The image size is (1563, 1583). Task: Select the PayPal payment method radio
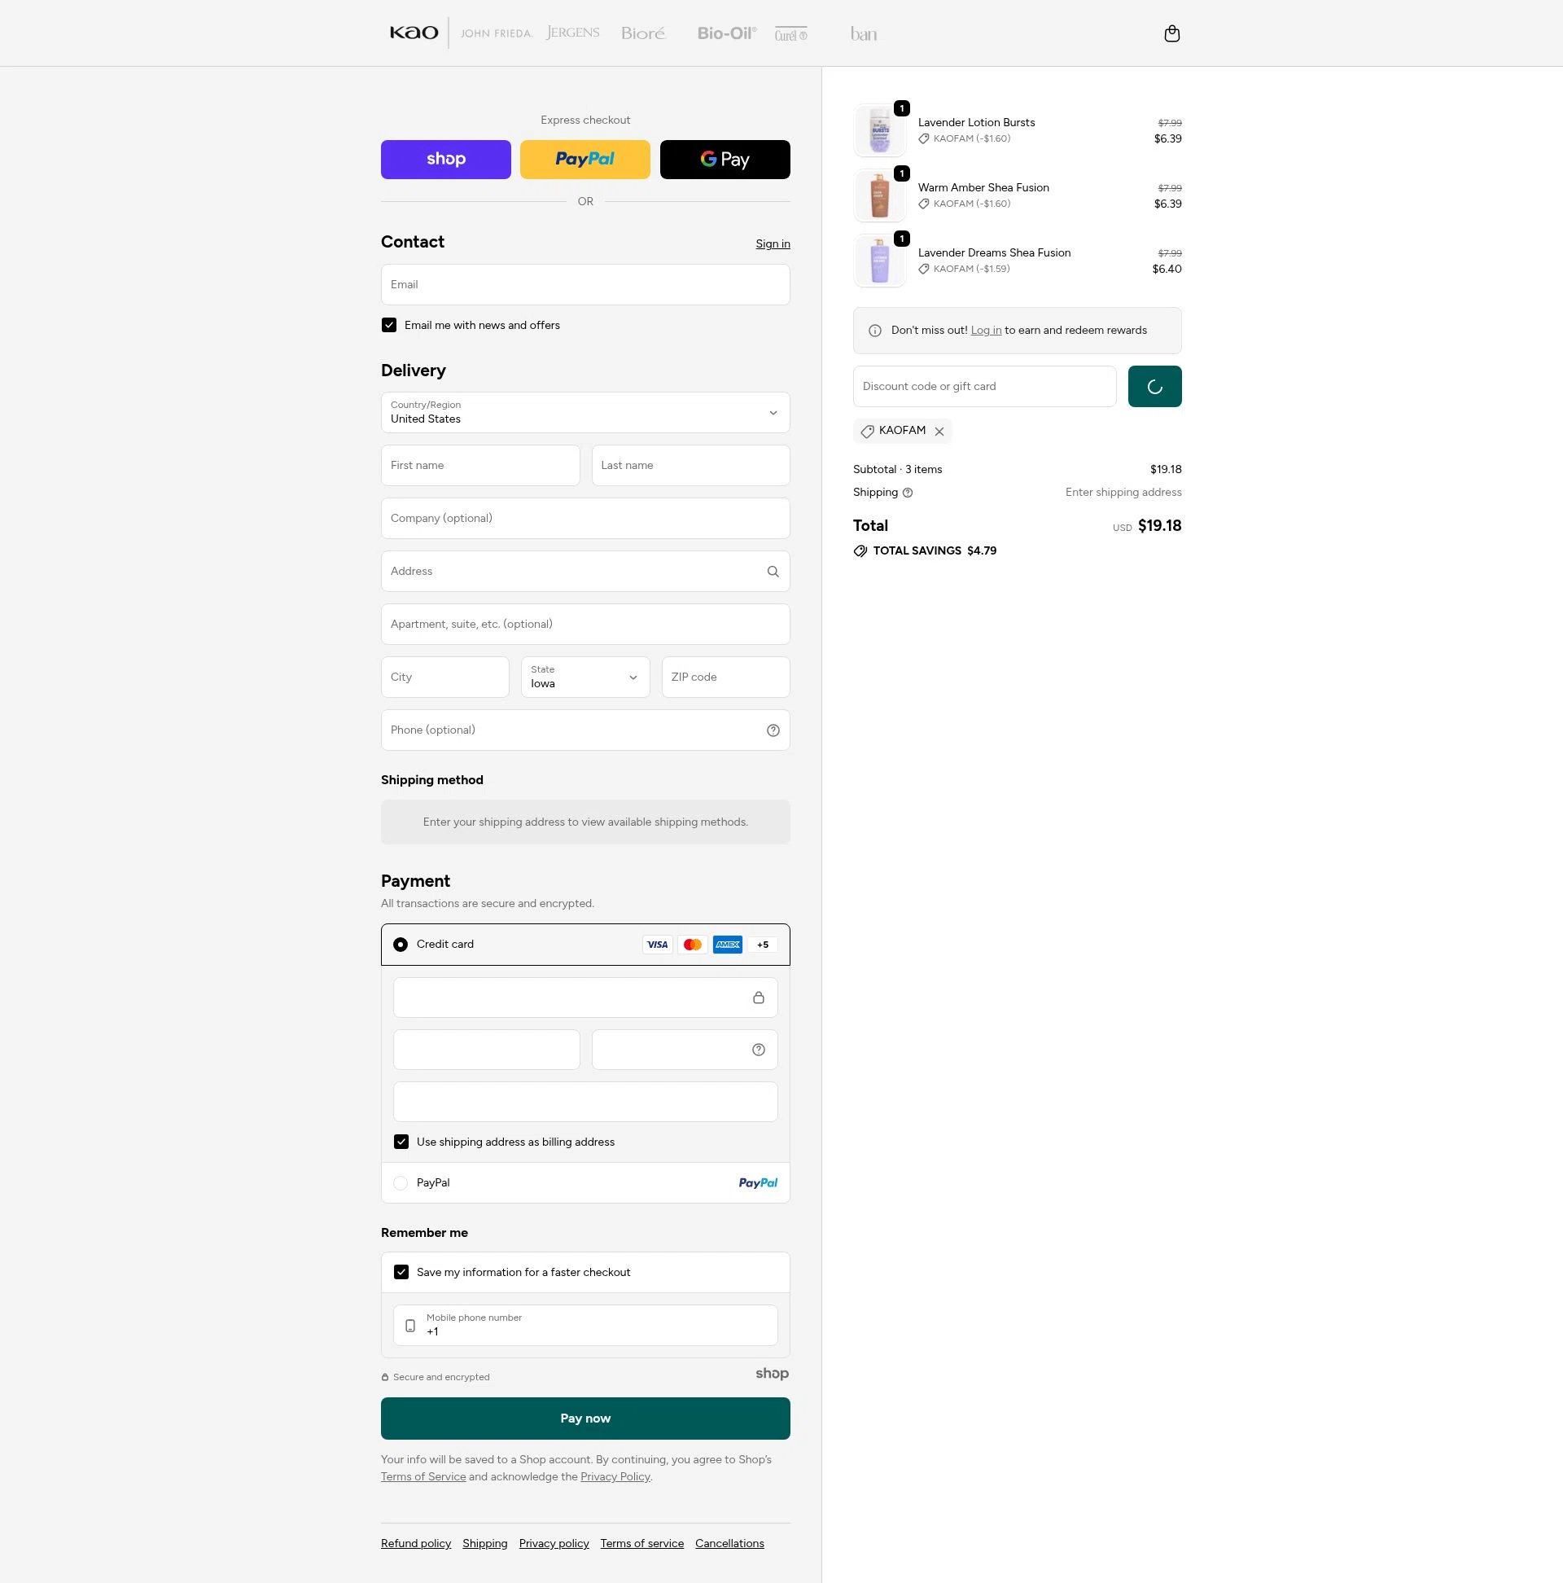click(x=401, y=1182)
